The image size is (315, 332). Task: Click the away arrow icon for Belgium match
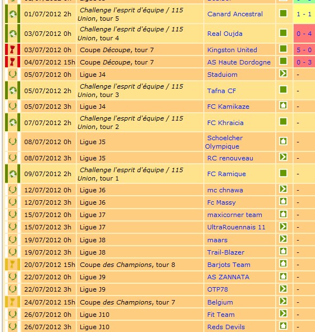283,301
